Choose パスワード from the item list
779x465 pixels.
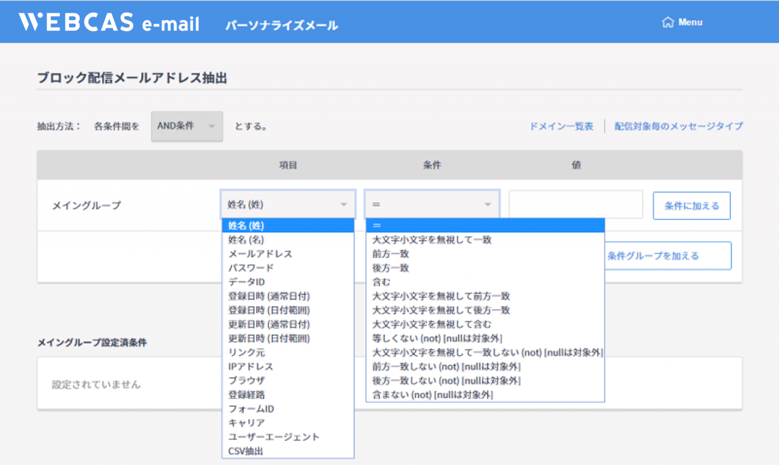pos(288,268)
